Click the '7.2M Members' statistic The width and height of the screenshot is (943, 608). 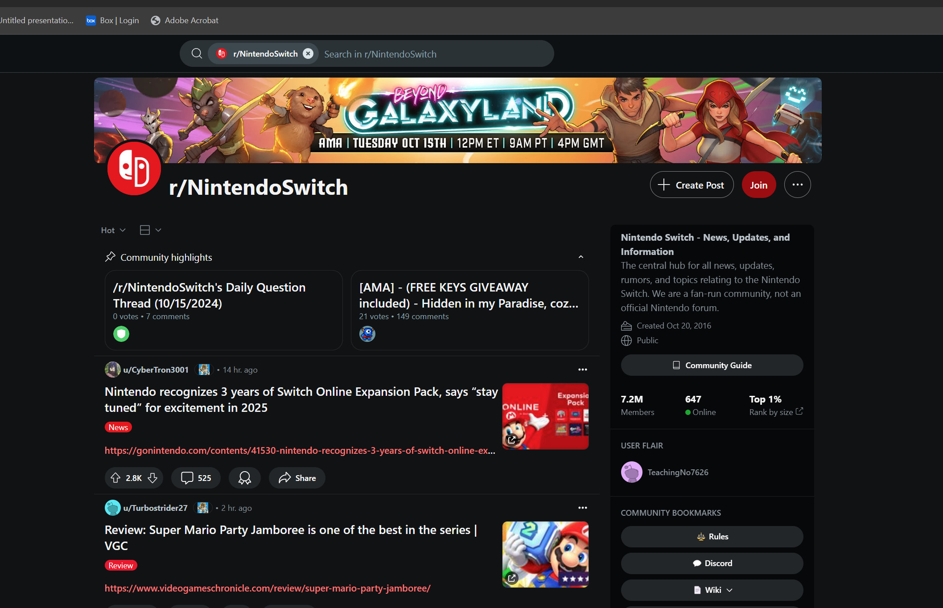coord(638,405)
